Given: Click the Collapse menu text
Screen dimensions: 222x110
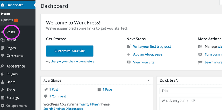Looking at the screenshot, I should (x=16, y=106).
